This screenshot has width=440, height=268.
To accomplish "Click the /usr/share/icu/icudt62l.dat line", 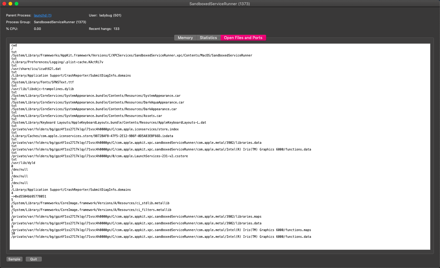I will [x=36, y=69].
